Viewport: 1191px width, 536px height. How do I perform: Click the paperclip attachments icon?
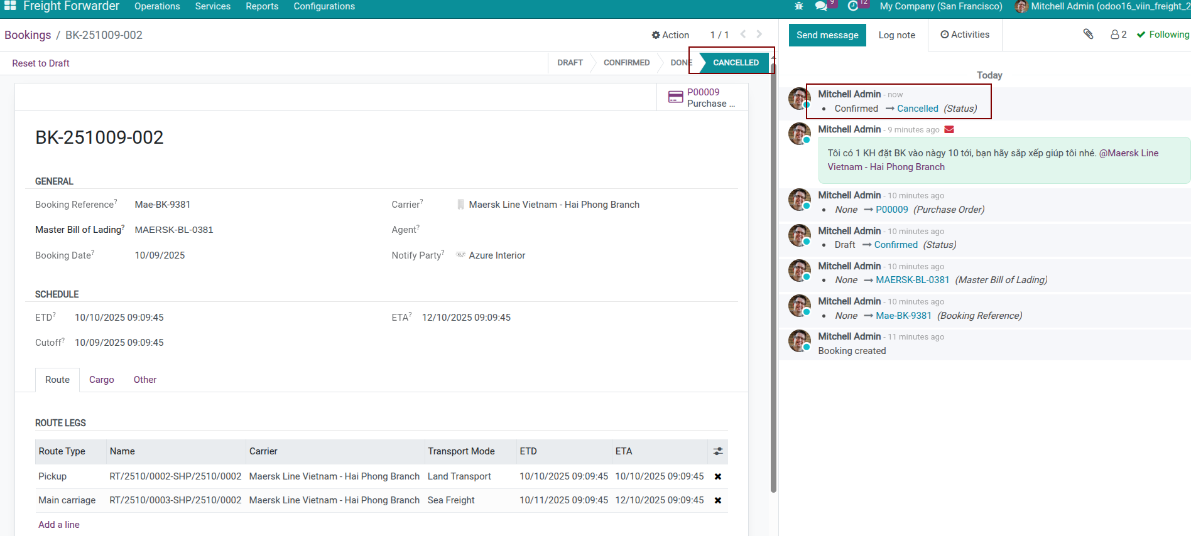point(1088,35)
